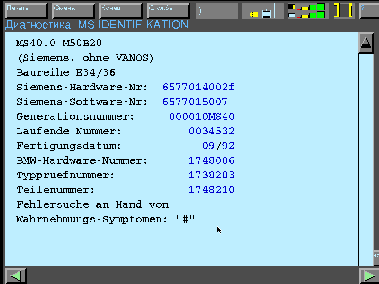Go forward with the green right arrow

pos(369,275)
